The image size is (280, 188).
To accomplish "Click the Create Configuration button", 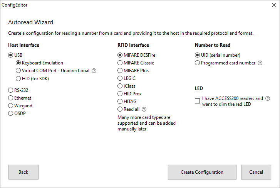I will (202, 172).
